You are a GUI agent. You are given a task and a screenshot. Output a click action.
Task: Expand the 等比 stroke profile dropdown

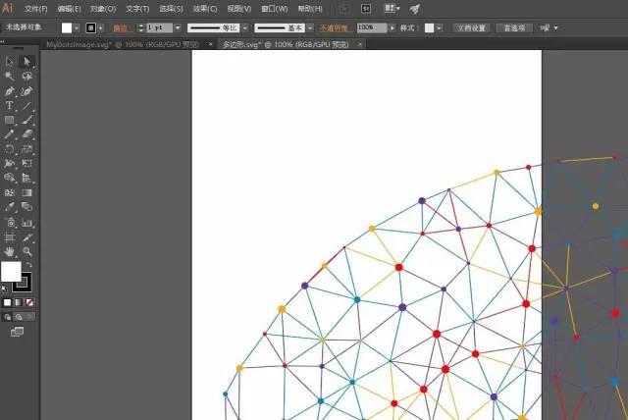[x=245, y=28]
